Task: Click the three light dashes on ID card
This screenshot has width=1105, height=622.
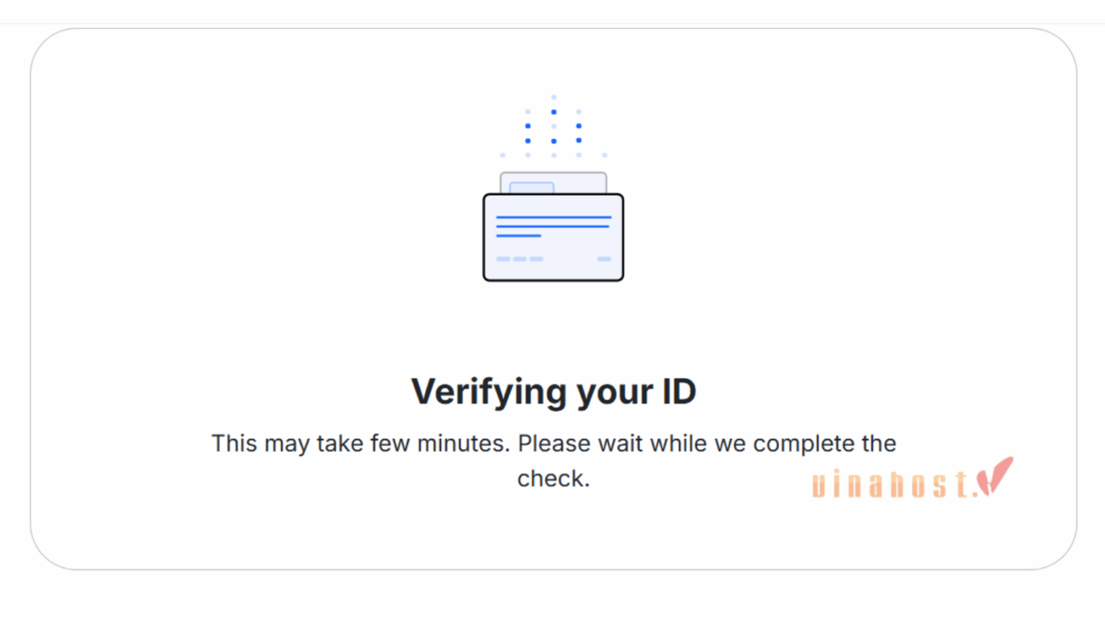Action: click(519, 259)
